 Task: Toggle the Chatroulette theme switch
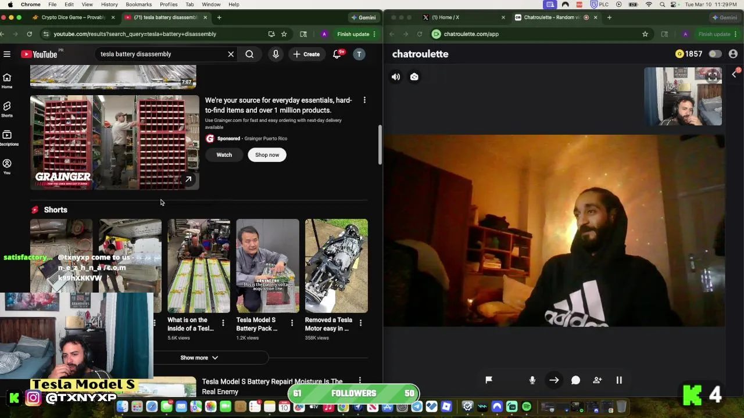(x=715, y=54)
